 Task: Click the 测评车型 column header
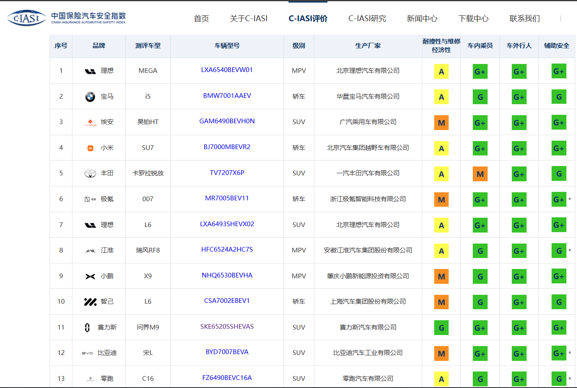[148, 46]
